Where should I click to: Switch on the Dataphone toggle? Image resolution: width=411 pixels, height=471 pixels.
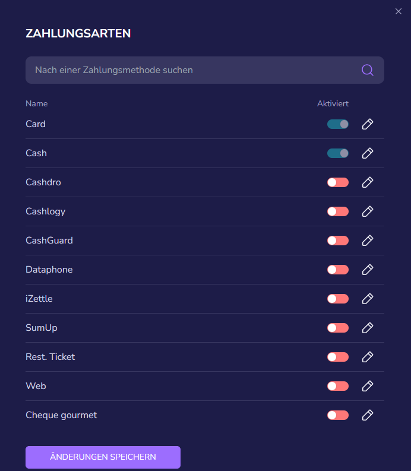coord(338,270)
